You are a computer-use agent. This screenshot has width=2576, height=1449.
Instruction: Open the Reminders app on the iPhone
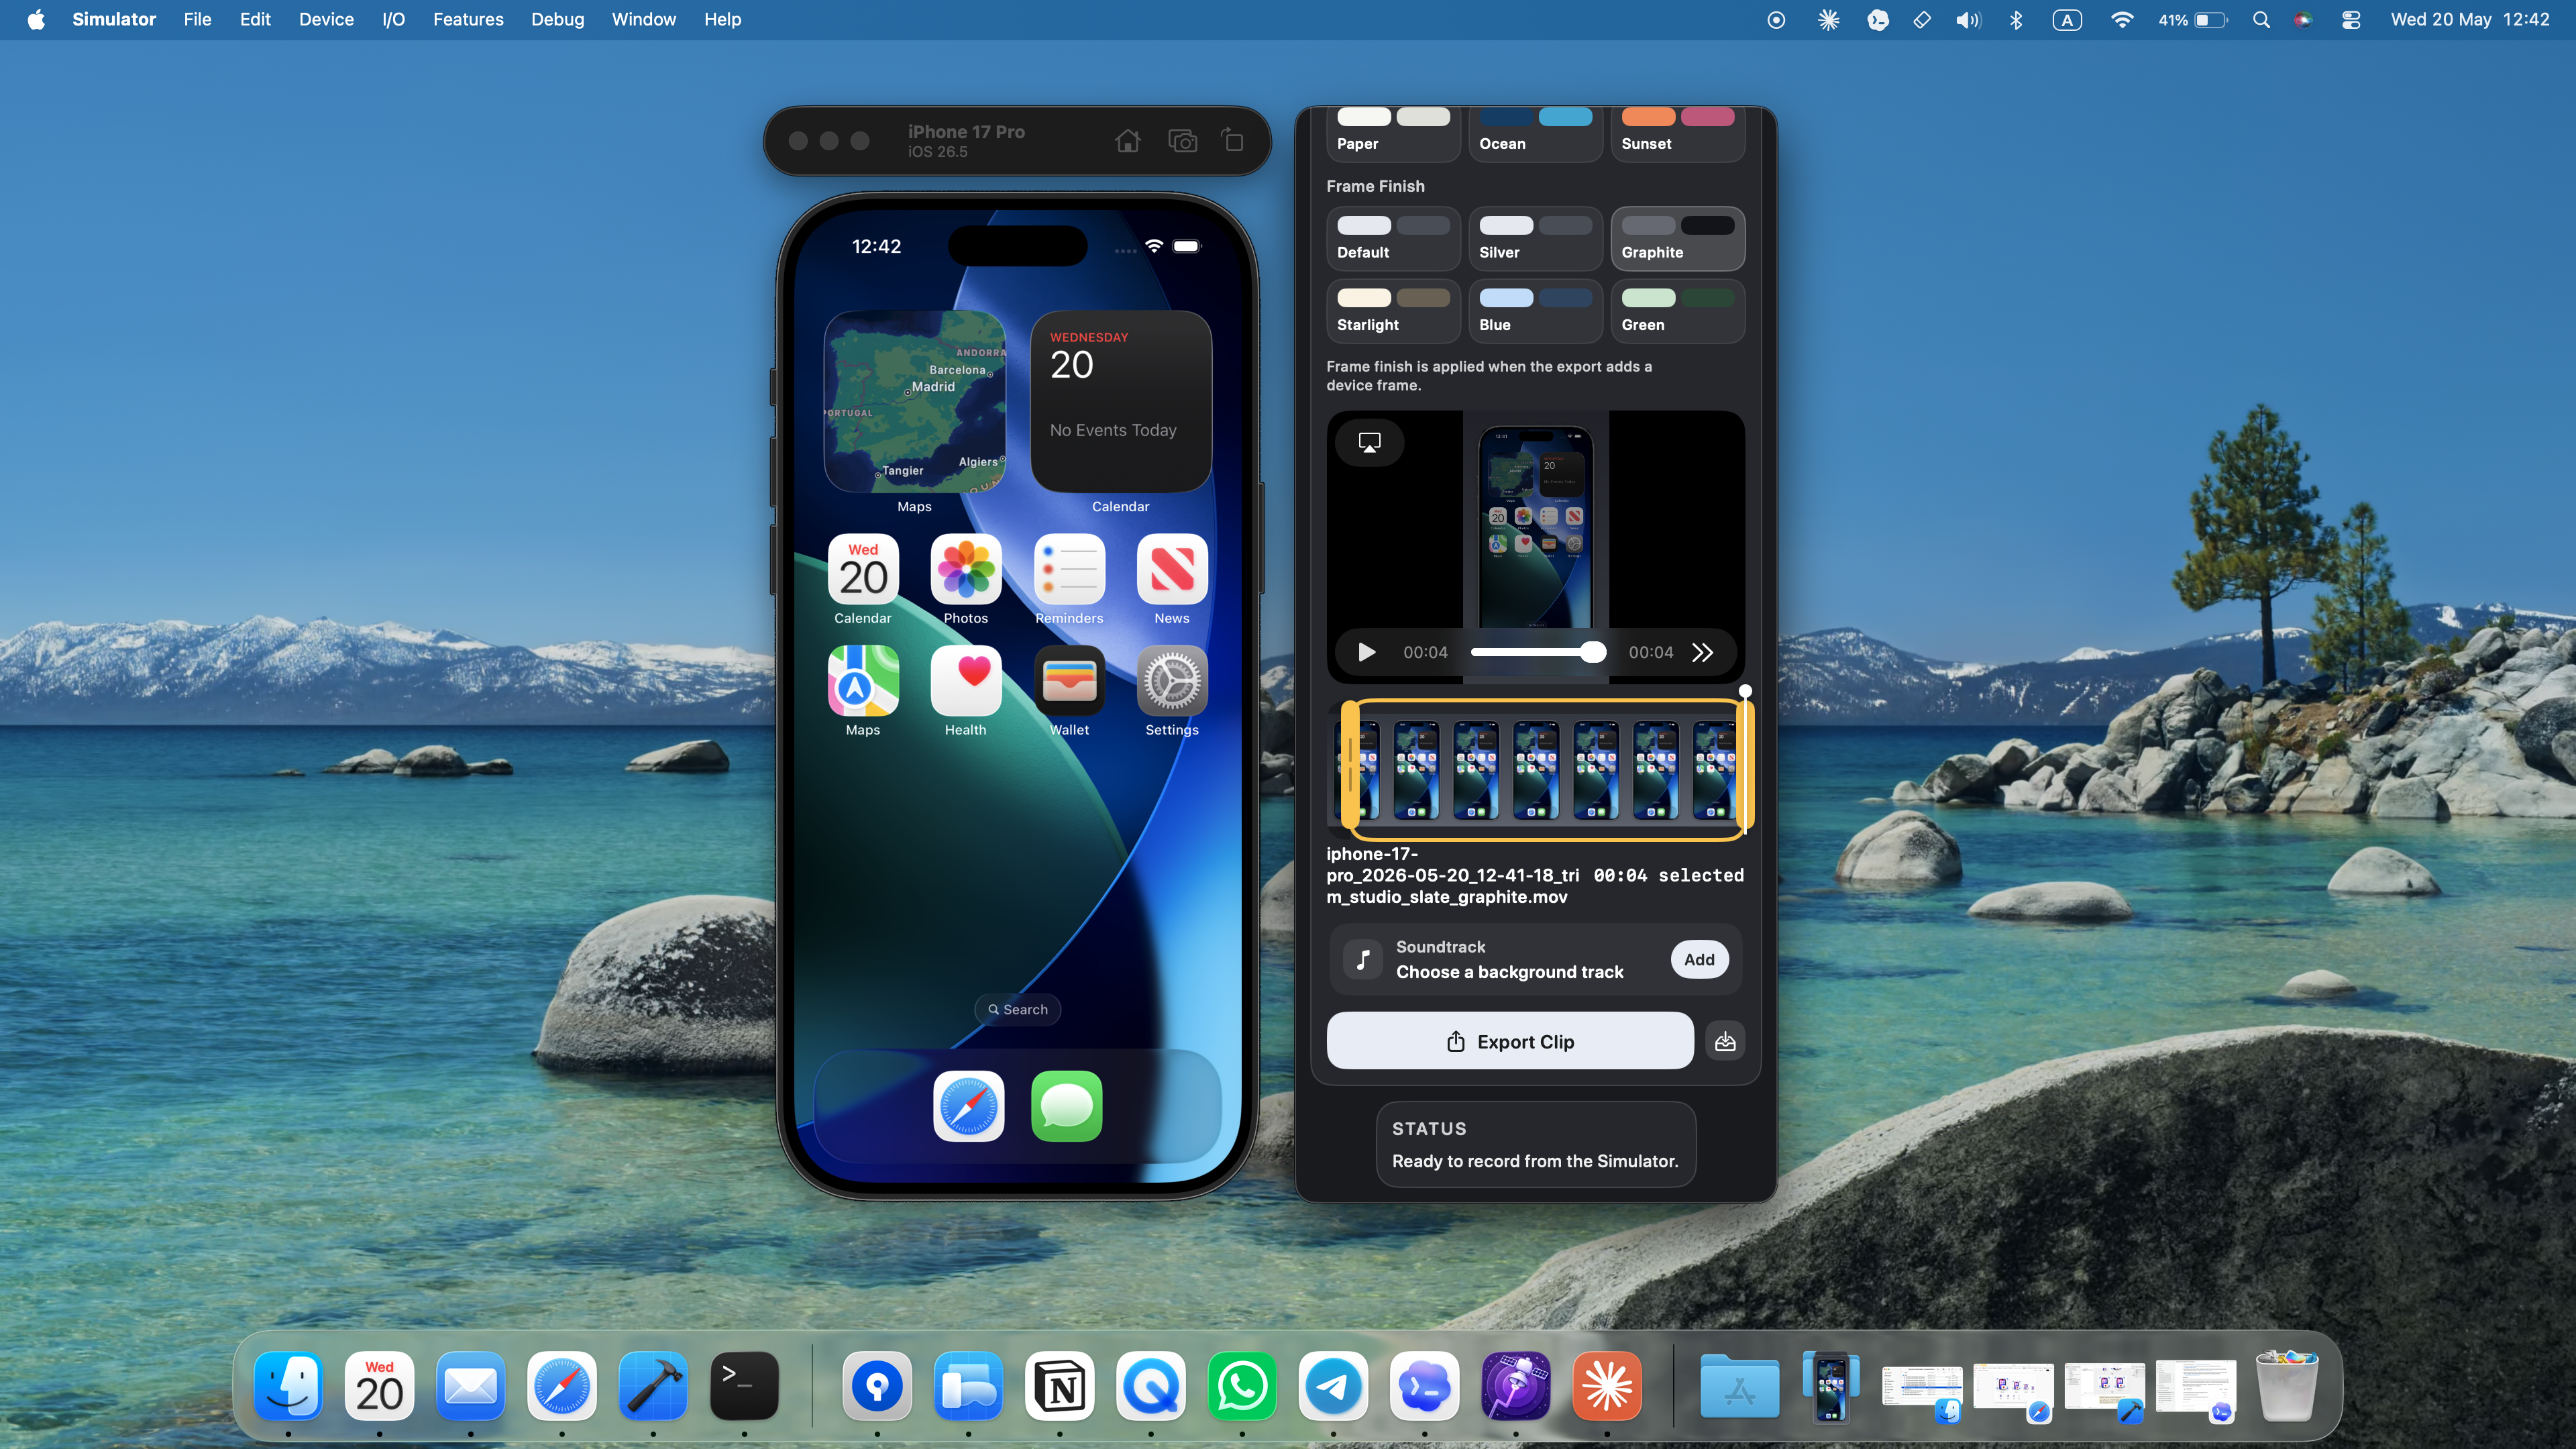1069,569
